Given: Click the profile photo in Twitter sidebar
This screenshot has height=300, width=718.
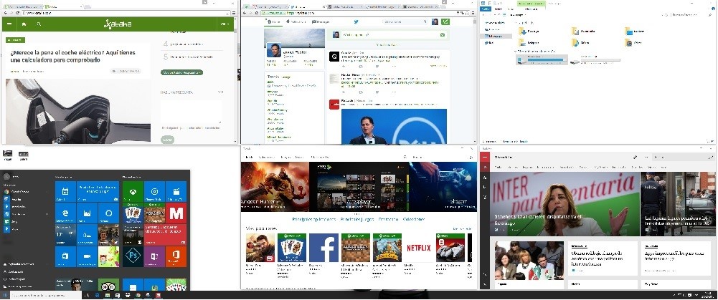Looking at the screenshot, I should click(274, 50).
